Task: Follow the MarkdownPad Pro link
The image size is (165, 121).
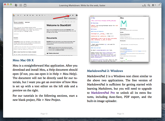Action: click(103, 93)
